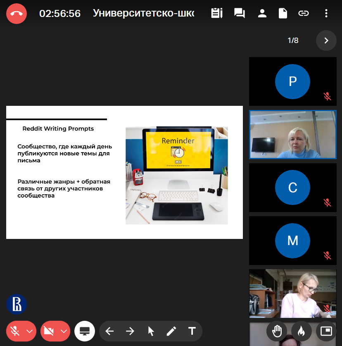Screen dimensions: 342x346
Task: Turn on the camera
Action: point(50,331)
